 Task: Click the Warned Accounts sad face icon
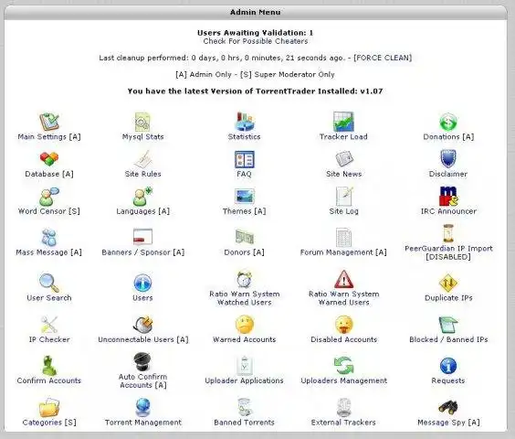pos(245,325)
